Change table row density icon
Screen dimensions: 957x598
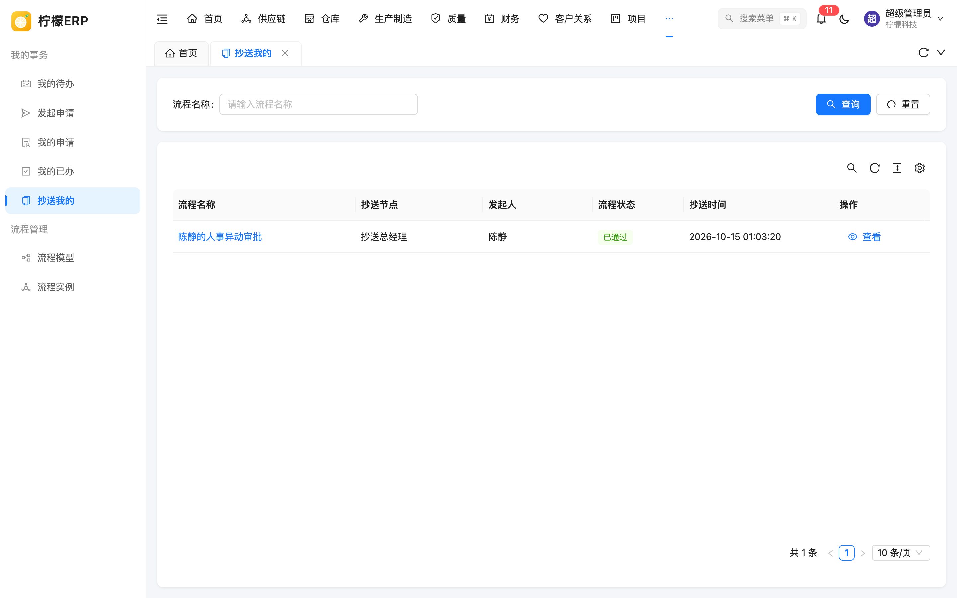(x=897, y=168)
